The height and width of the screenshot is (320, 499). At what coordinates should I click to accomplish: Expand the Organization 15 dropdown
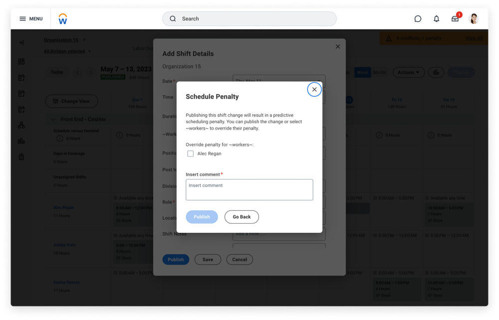tap(84, 40)
